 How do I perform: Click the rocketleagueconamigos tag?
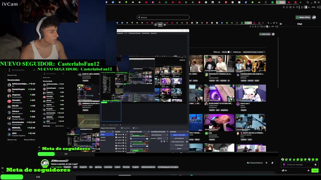(168, 167)
